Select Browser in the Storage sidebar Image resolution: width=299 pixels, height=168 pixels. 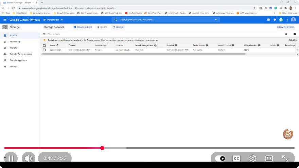pos(20,35)
